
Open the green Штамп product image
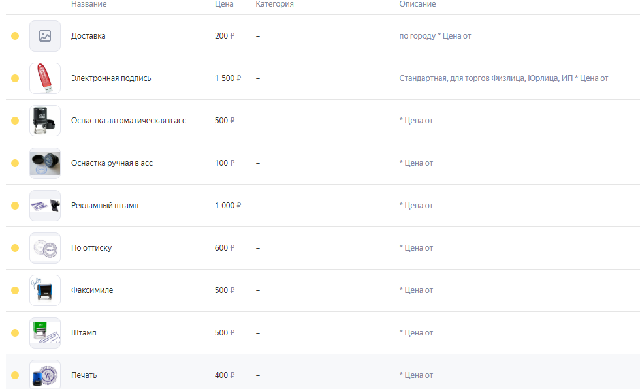[45, 333]
